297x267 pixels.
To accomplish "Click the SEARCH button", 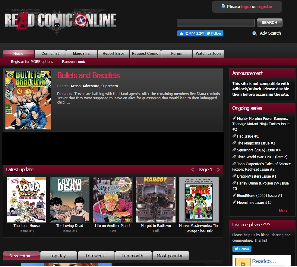I will 269,23.
